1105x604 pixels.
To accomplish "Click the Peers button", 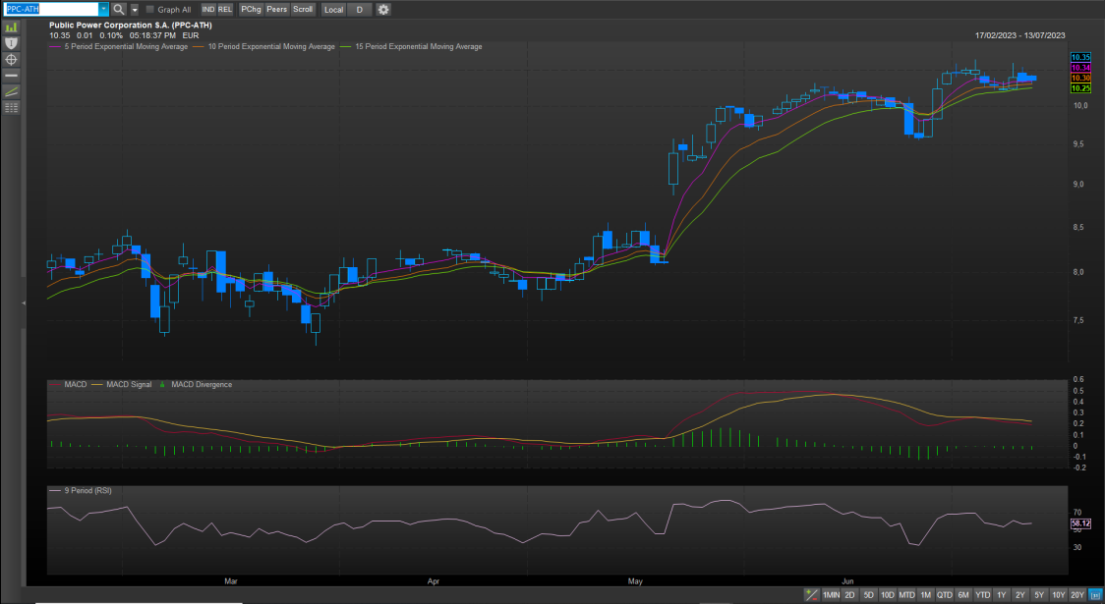I will (277, 9).
